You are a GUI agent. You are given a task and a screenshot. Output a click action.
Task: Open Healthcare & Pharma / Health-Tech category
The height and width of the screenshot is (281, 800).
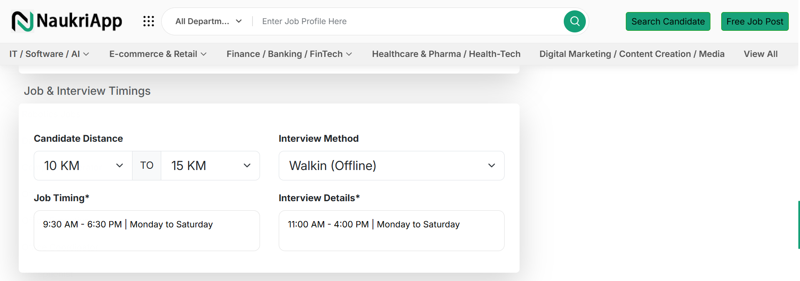click(446, 54)
